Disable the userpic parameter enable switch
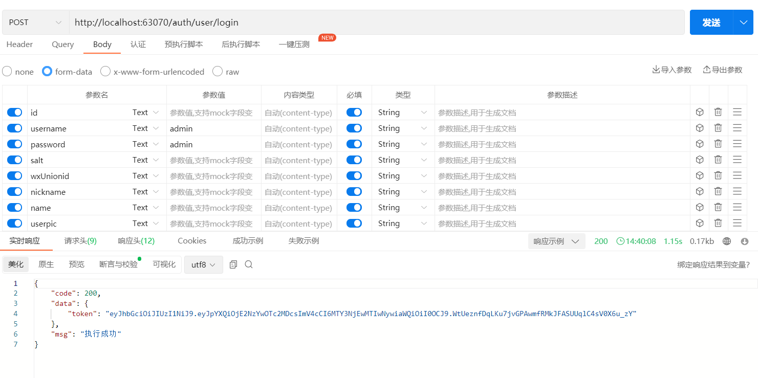This screenshot has height=378, width=758. tap(14, 224)
